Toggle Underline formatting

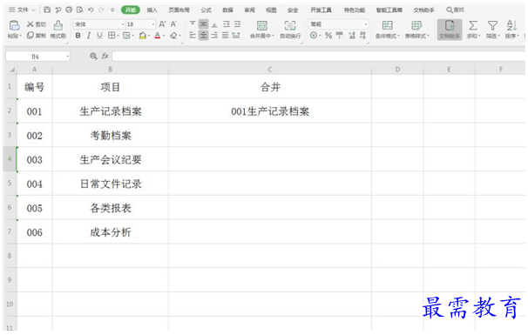point(99,36)
